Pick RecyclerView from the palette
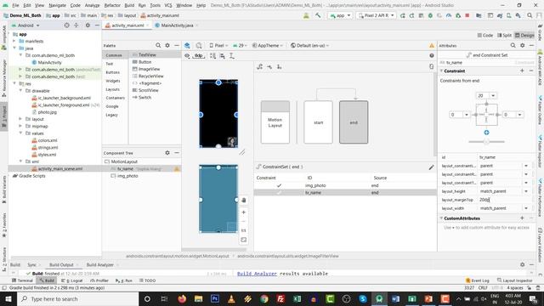This screenshot has height=306, width=544. click(x=148, y=76)
